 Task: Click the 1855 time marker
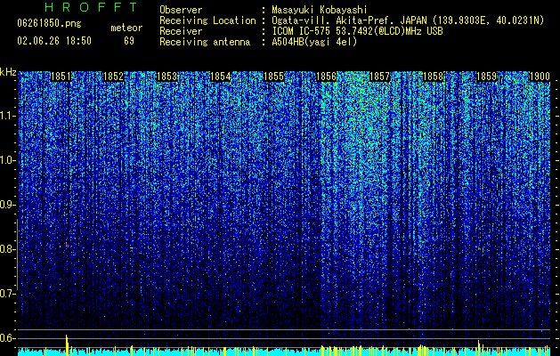coord(273,77)
